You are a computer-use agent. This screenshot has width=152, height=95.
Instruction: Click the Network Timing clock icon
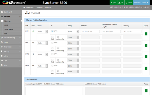click(2, 38)
